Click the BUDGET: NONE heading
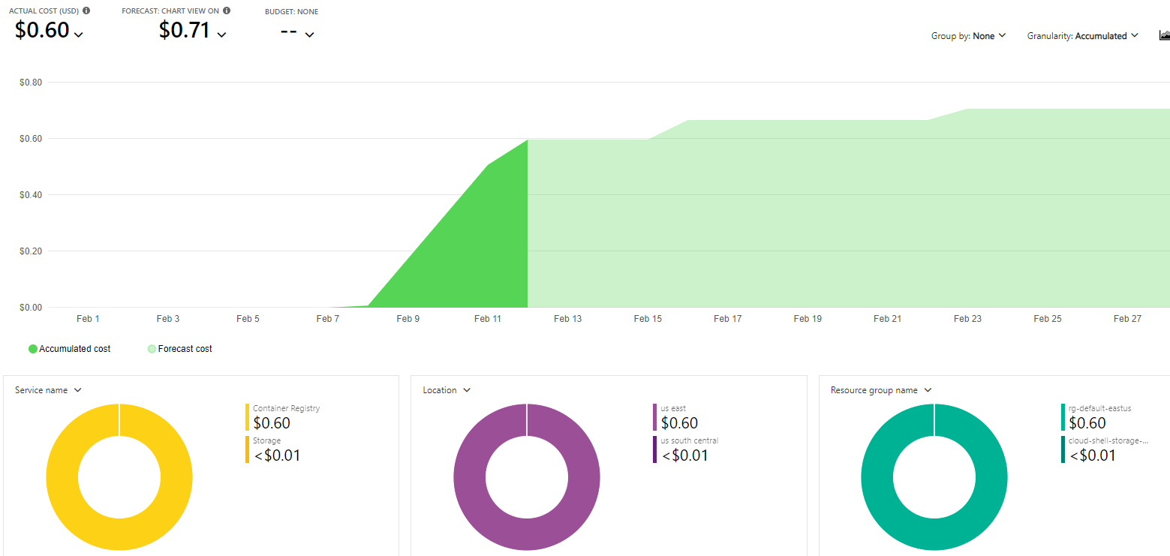 (291, 12)
